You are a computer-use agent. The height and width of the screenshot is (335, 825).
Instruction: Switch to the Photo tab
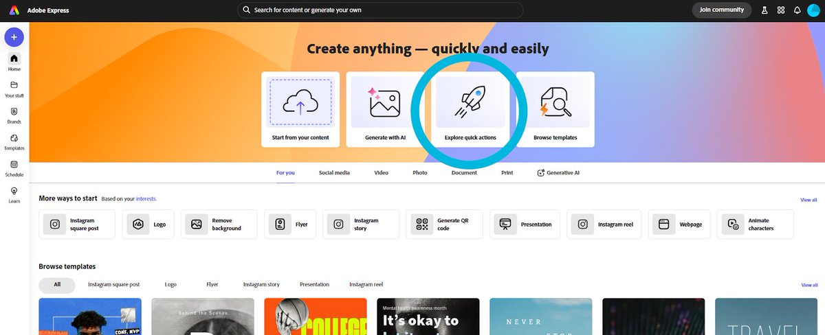[420, 173]
